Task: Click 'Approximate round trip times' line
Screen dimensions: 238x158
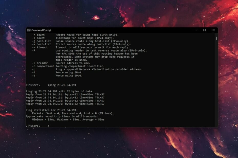Action: click(62, 116)
